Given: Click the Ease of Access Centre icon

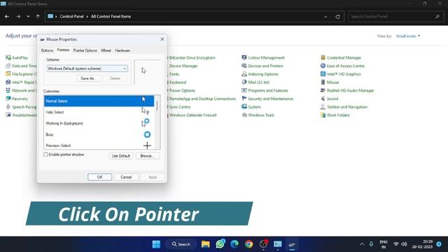Looking at the screenshot, I should coord(323,66).
